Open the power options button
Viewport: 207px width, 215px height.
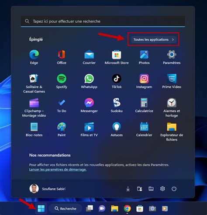tap(174, 189)
